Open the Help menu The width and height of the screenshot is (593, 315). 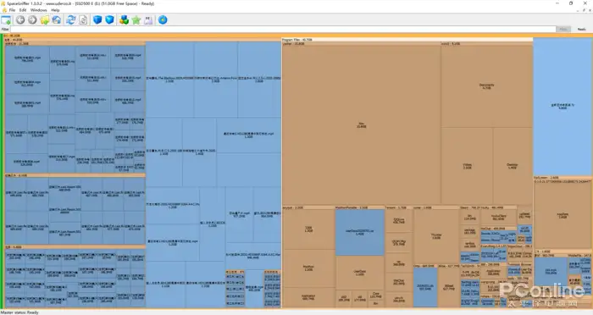coord(55,10)
